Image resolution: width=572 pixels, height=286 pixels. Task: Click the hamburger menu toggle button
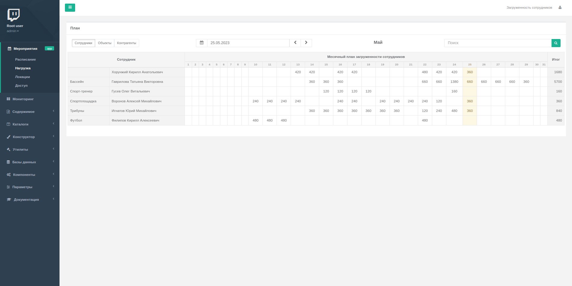pyautogui.click(x=70, y=8)
